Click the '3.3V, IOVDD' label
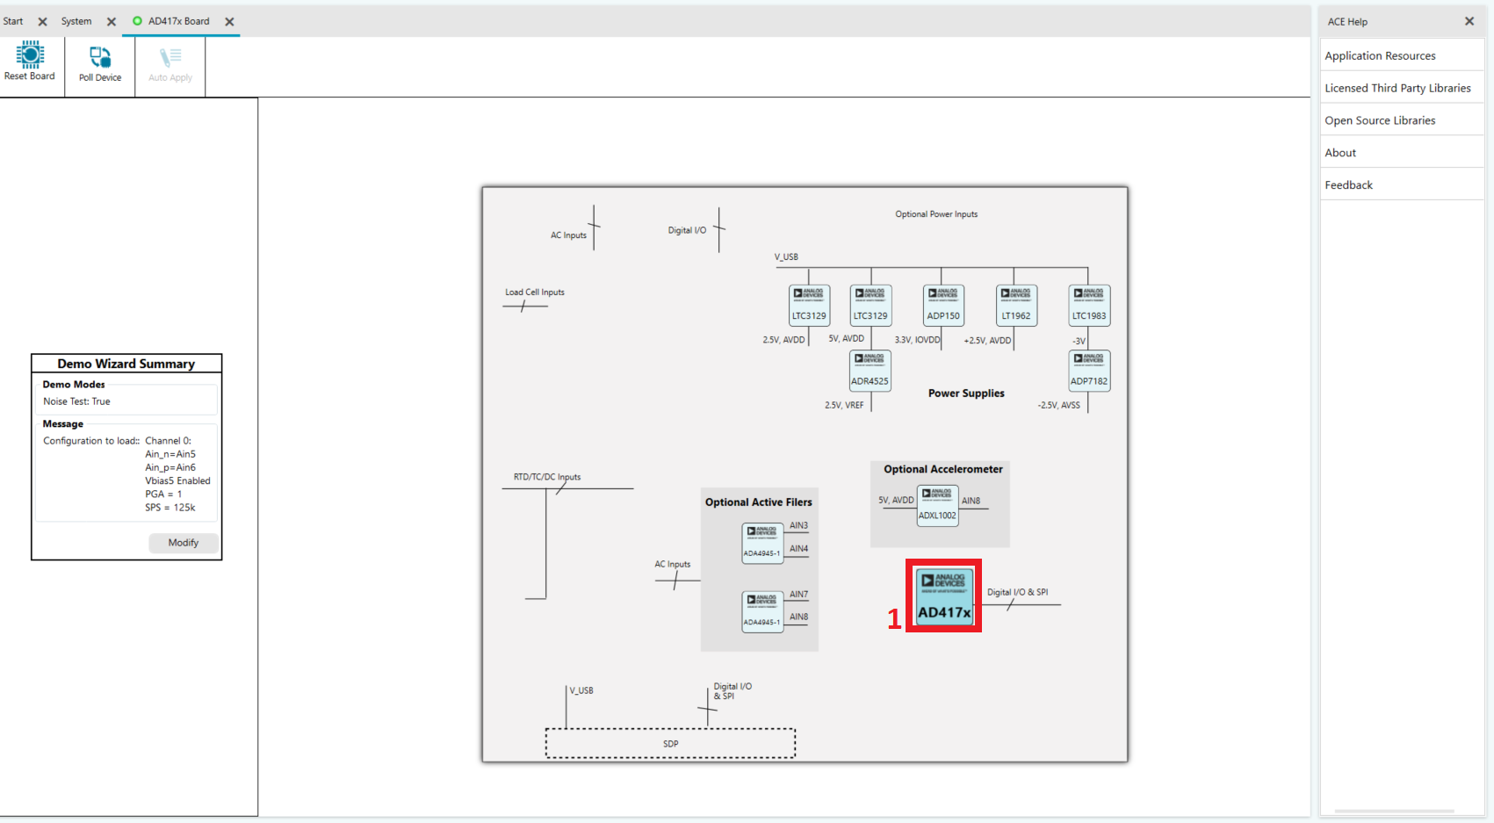Screen dimensions: 1494x823 click(x=917, y=340)
